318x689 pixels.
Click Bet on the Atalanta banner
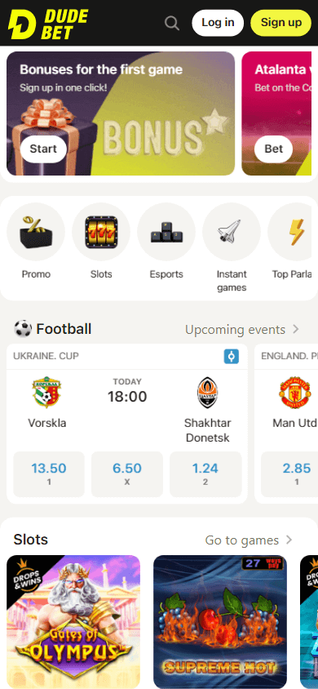point(274,149)
